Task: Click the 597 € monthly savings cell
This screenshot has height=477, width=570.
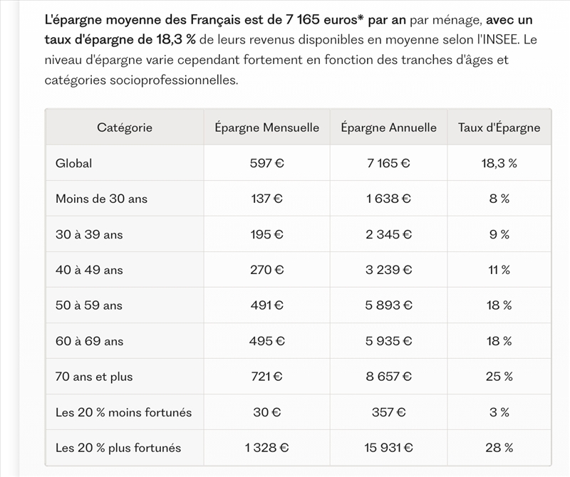Action: coord(266,163)
